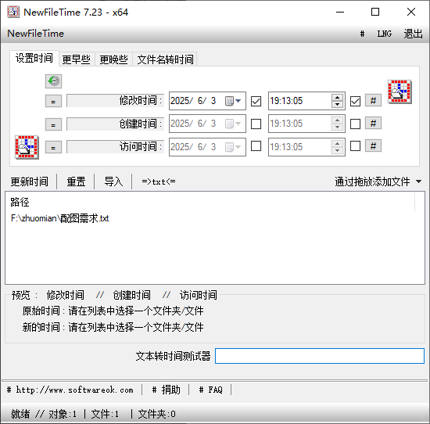Minimize the NewFileTime window
The height and width of the screenshot is (424, 430).
(340, 12)
